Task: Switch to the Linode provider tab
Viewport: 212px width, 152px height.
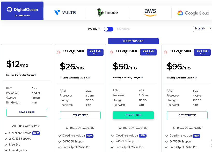Action: 107,13
